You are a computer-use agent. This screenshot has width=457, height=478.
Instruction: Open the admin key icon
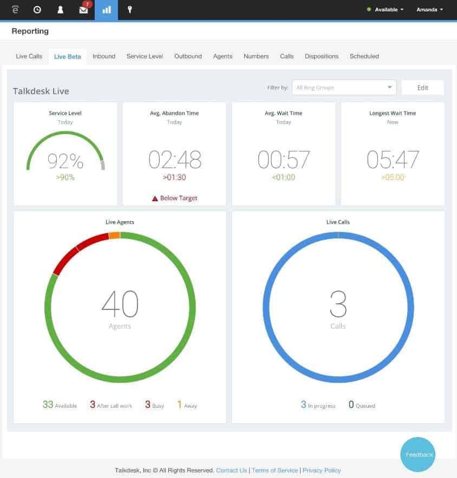pos(130,10)
